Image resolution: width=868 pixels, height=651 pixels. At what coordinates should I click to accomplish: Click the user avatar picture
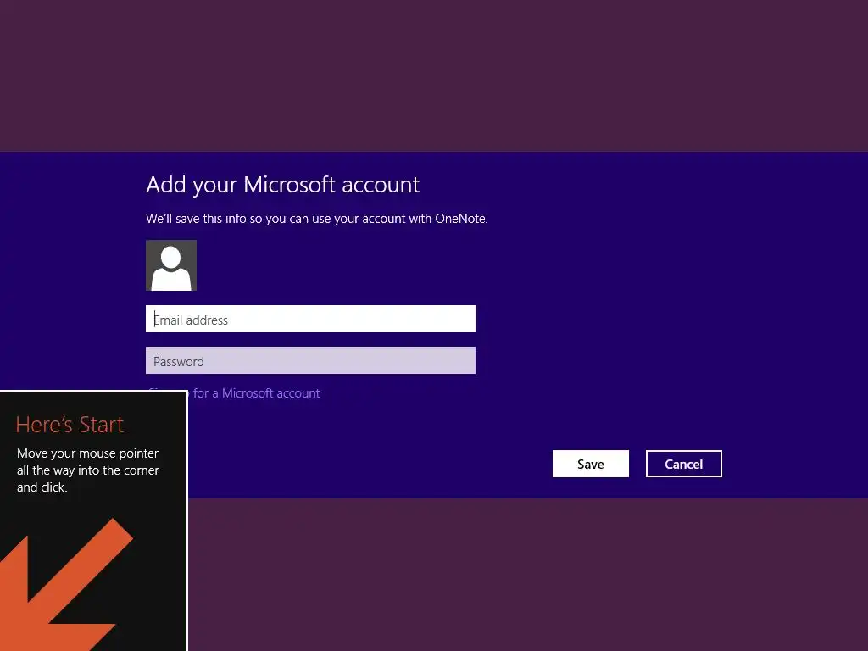171,265
